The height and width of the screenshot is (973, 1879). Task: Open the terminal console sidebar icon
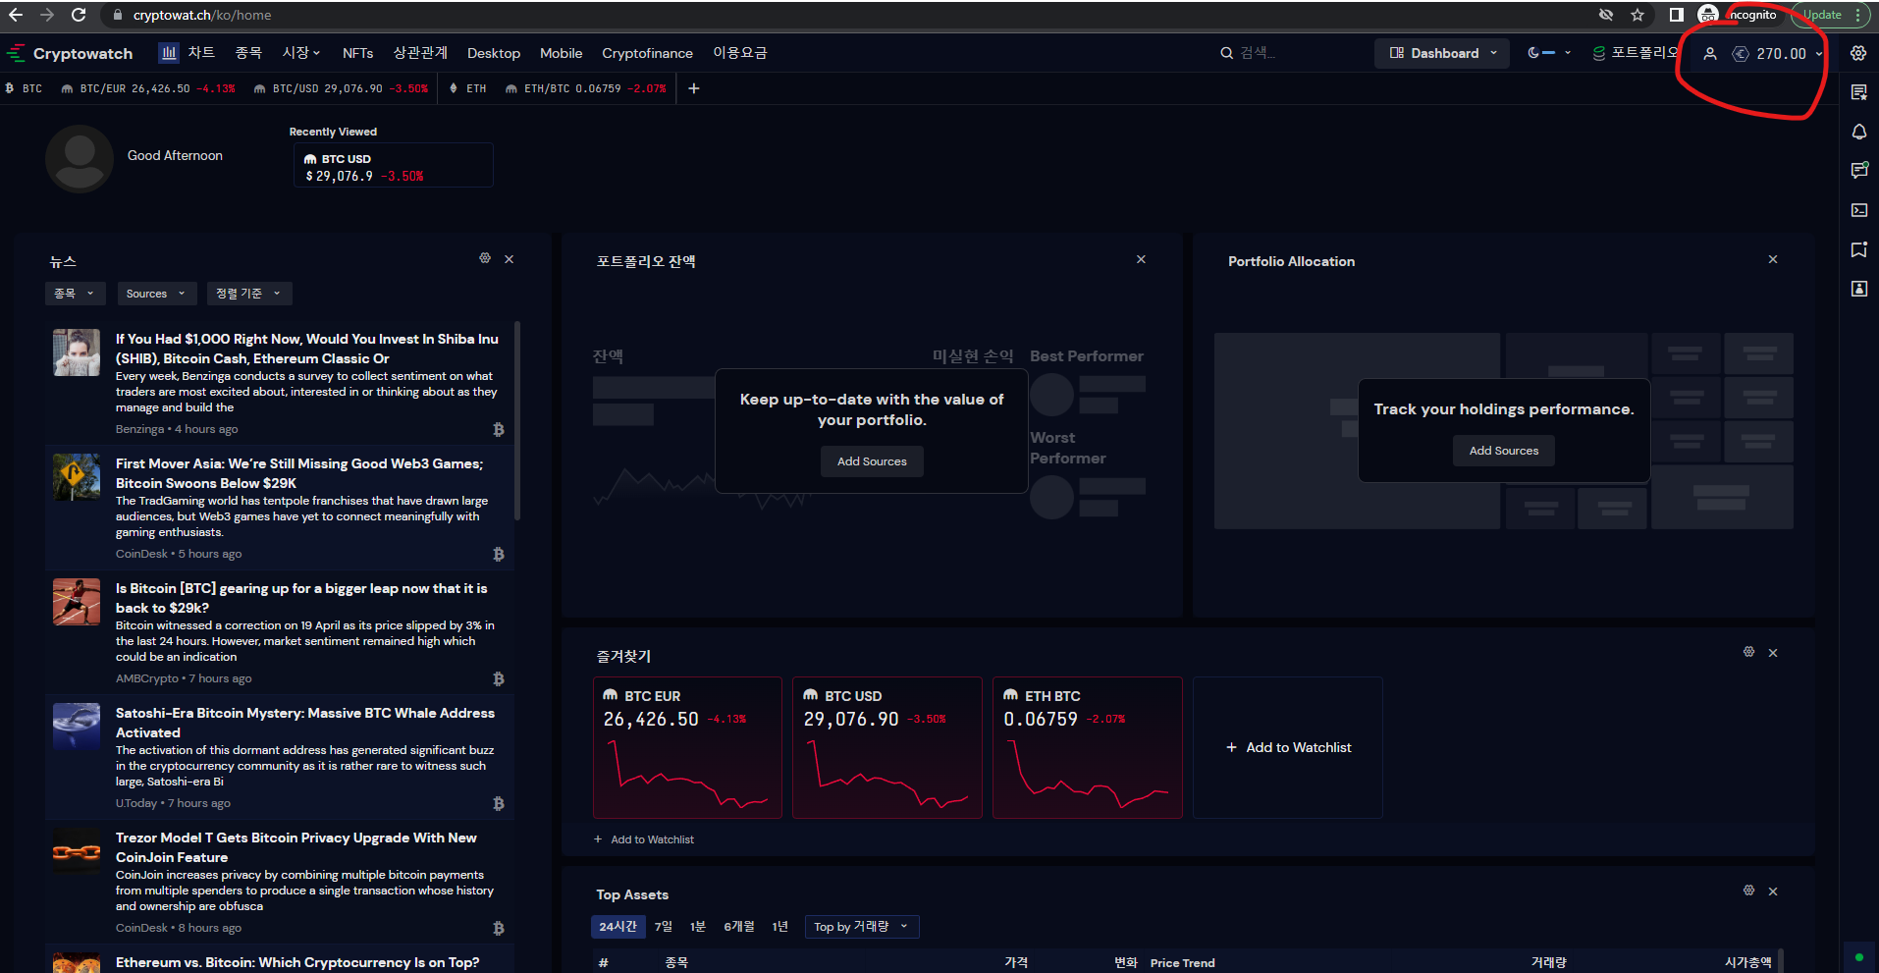tap(1858, 210)
